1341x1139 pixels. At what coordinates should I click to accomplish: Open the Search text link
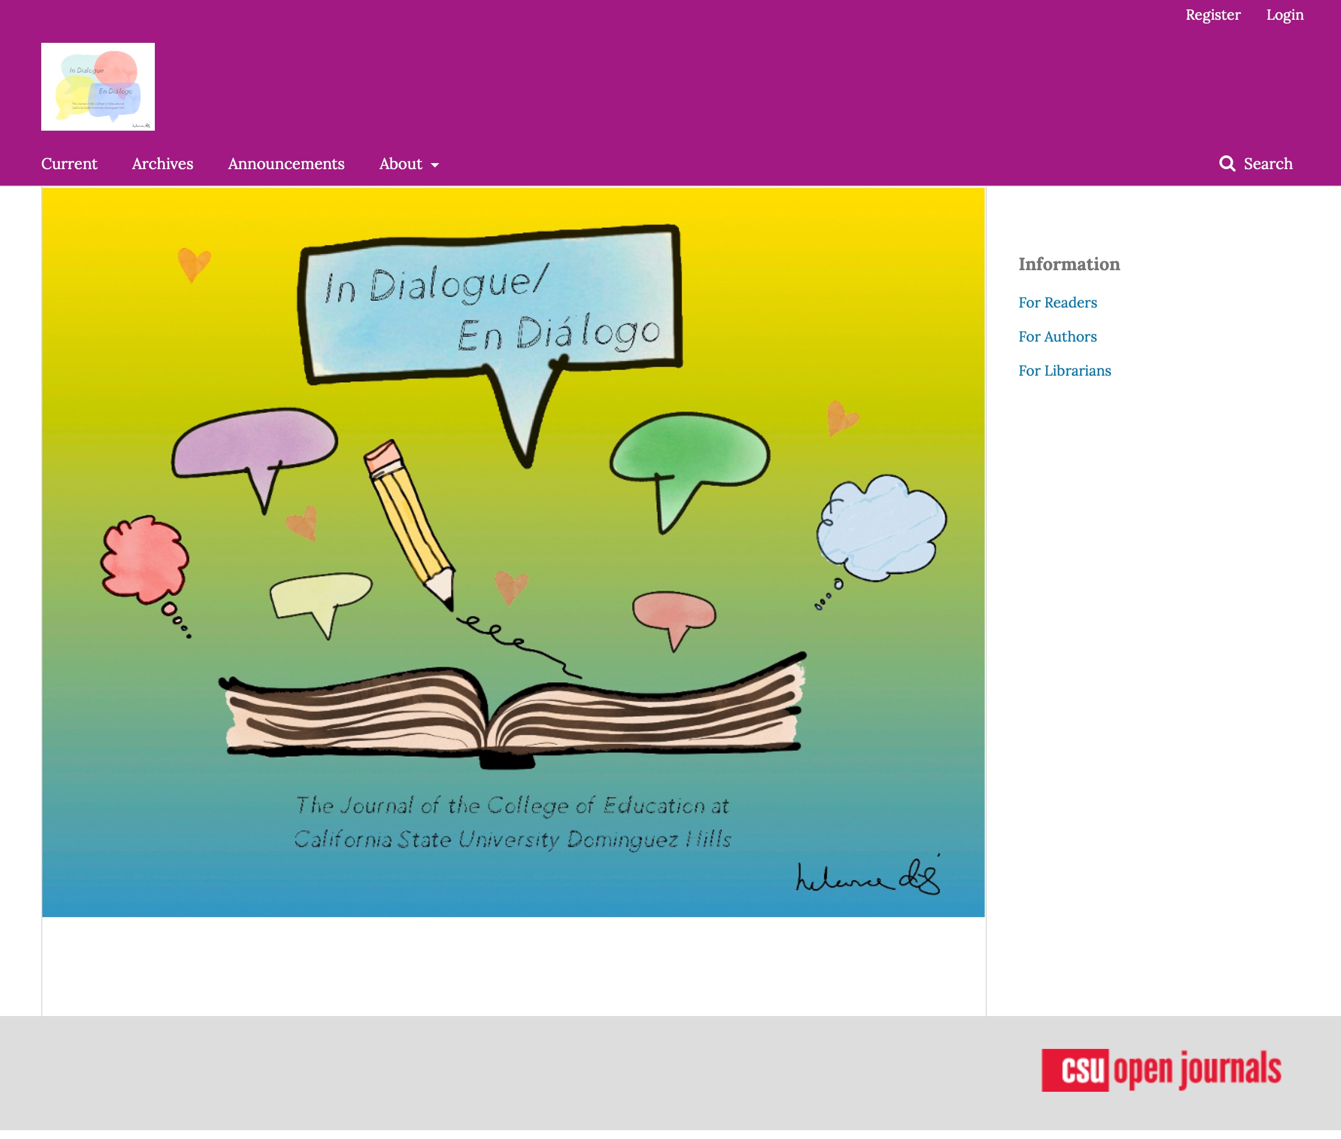[1268, 164]
